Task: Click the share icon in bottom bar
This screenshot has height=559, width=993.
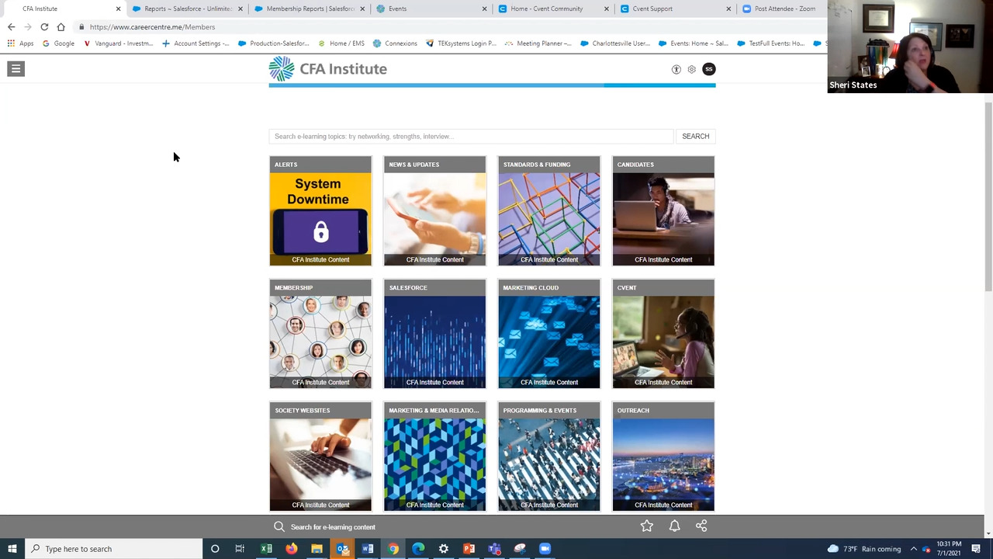Action: coord(701,526)
